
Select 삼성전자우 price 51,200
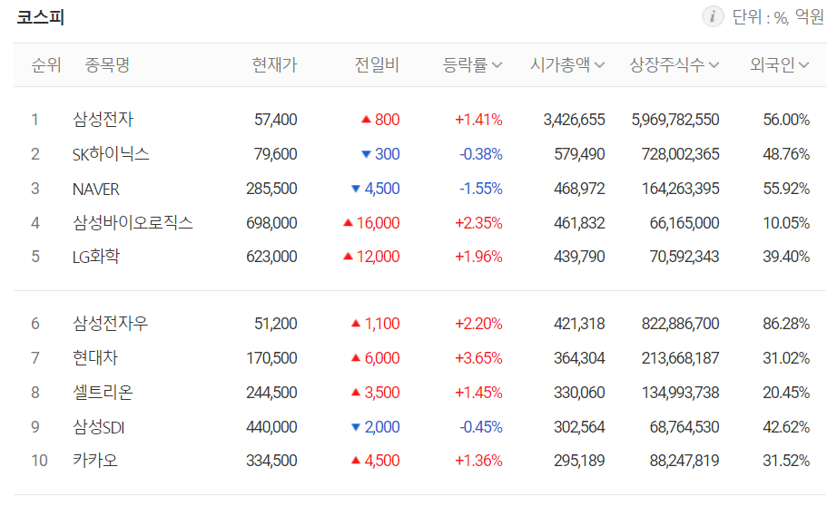point(275,324)
